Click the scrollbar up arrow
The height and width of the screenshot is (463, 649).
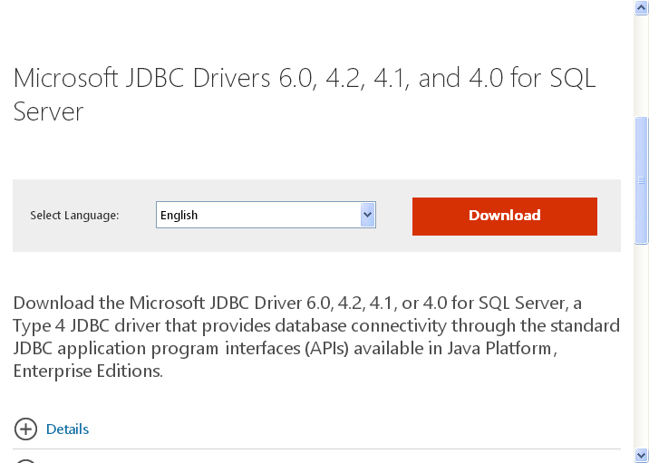[641, 8]
